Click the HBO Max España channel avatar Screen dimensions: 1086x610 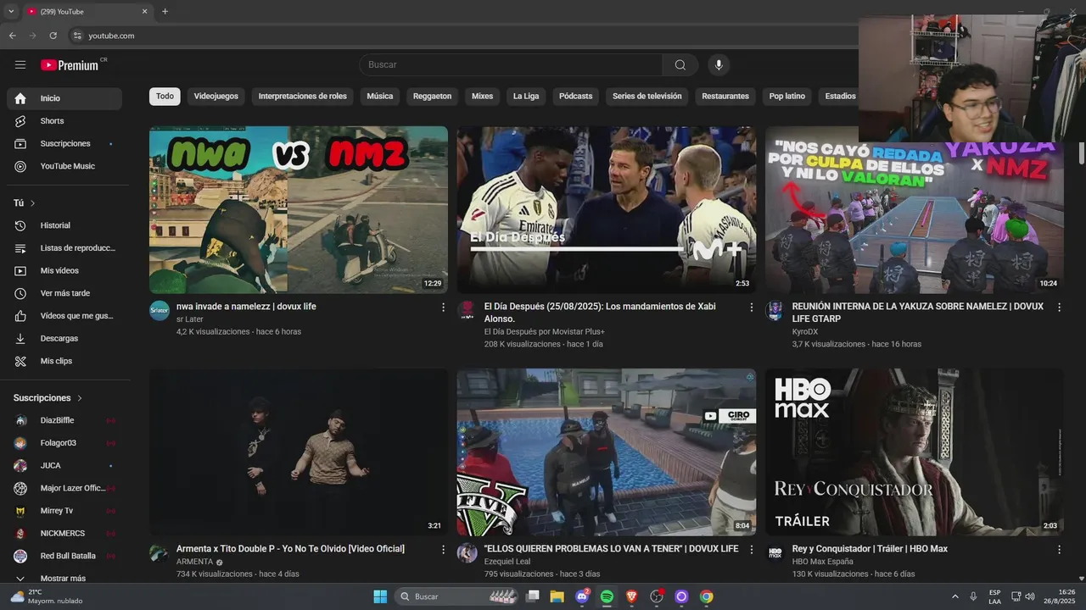click(x=775, y=553)
